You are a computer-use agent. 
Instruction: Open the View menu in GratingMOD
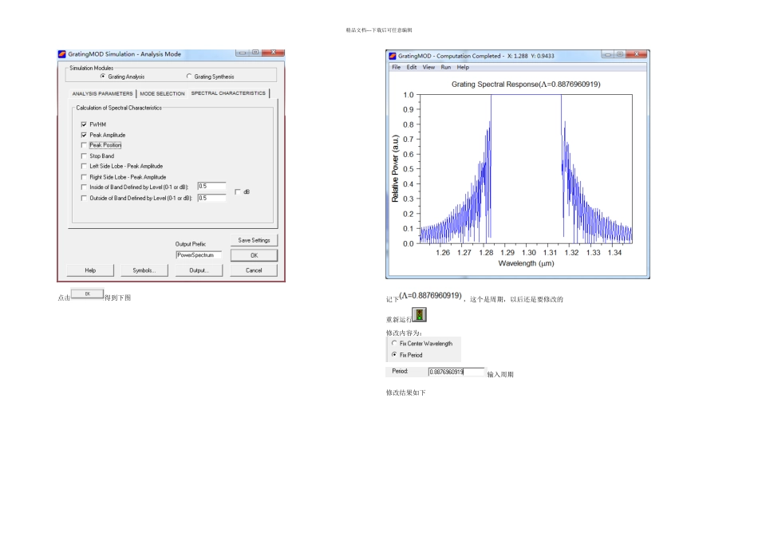click(428, 67)
